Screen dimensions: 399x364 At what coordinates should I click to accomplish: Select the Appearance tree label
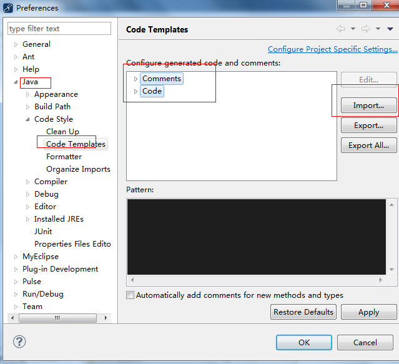[56, 94]
